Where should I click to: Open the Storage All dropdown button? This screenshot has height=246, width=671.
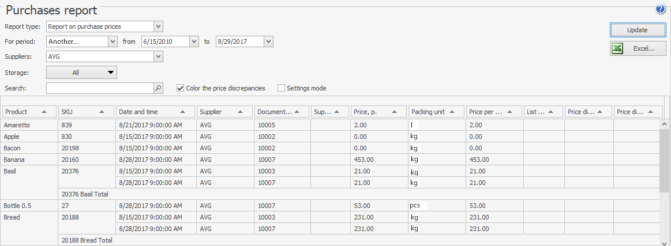(81, 73)
